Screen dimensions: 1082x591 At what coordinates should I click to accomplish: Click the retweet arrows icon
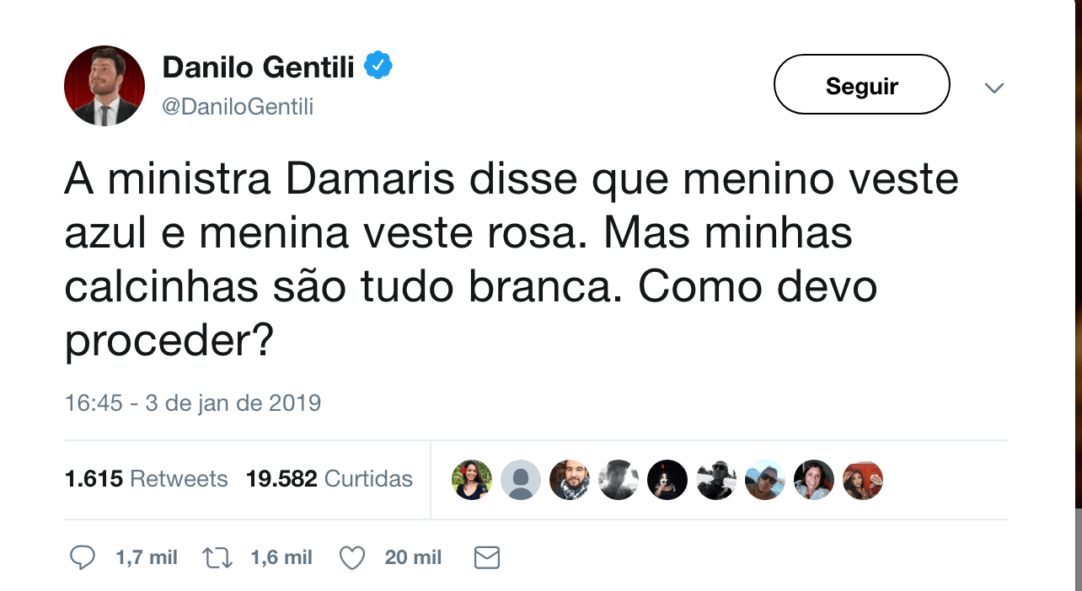point(217,557)
